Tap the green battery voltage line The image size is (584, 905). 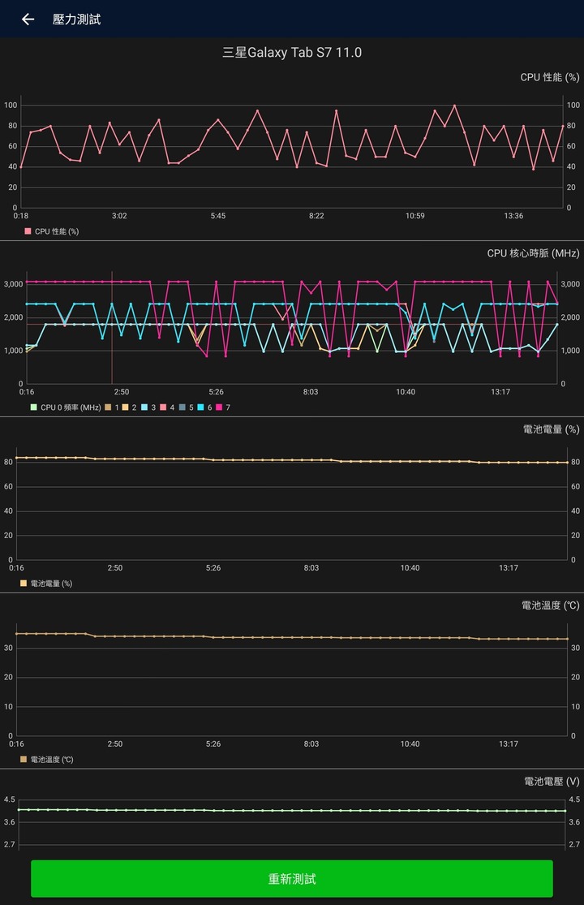click(x=292, y=810)
